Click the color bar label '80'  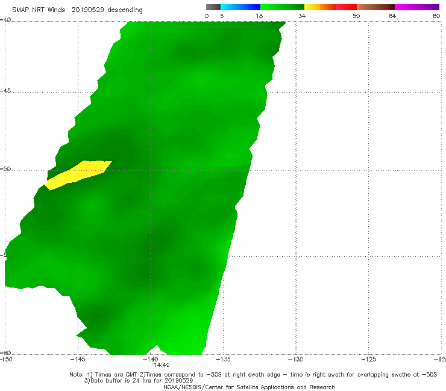pyautogui.click(x=436, y=16)
